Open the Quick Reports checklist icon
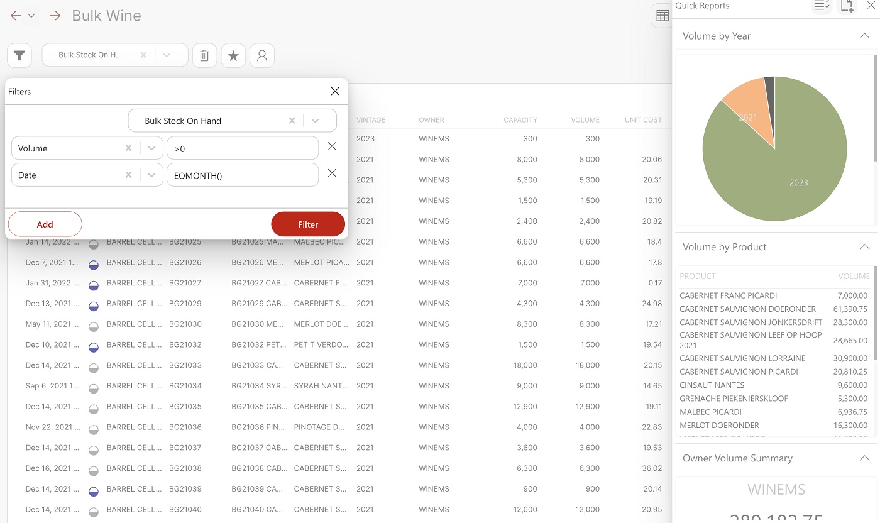The height and width of the screenshot is (523, 880). pos(822,6)
